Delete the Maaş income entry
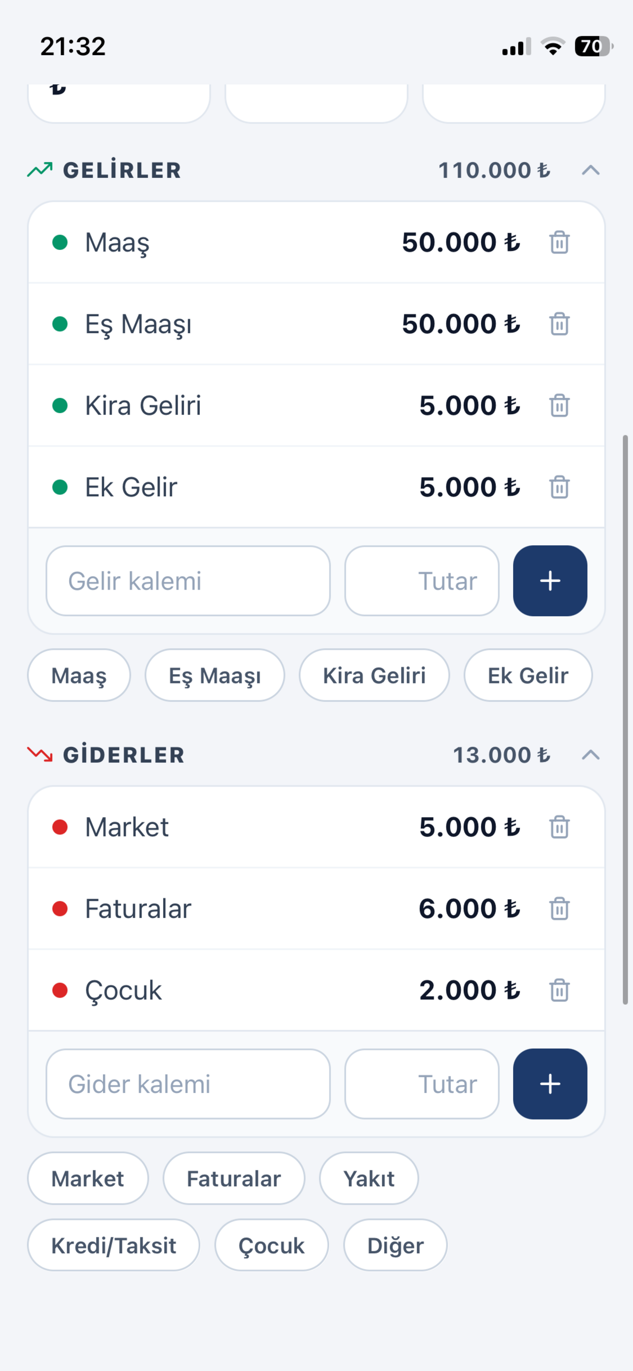 pos(559,243)
